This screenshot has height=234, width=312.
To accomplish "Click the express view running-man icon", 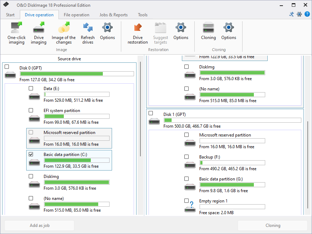I will 291,14.
